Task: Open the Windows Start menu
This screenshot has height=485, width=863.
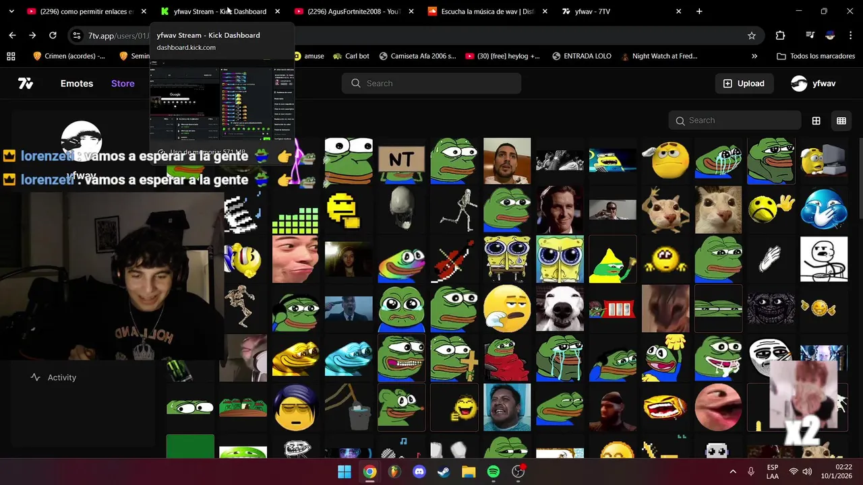Action: (x=345, y=472)
